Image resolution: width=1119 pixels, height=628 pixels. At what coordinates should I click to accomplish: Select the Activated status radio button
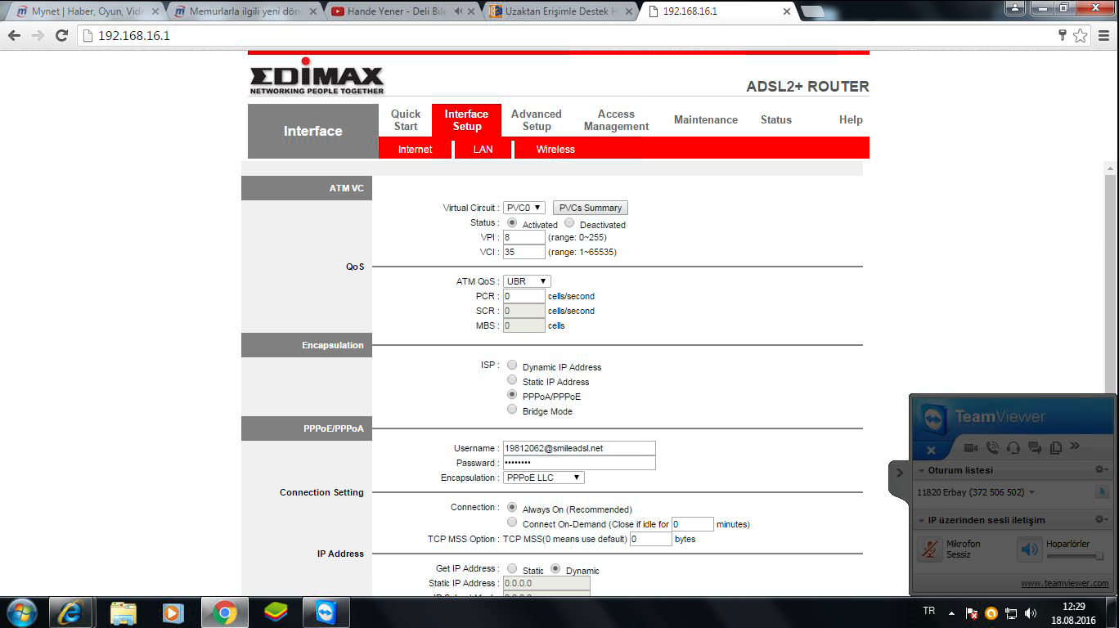click(x=512, y=222)
